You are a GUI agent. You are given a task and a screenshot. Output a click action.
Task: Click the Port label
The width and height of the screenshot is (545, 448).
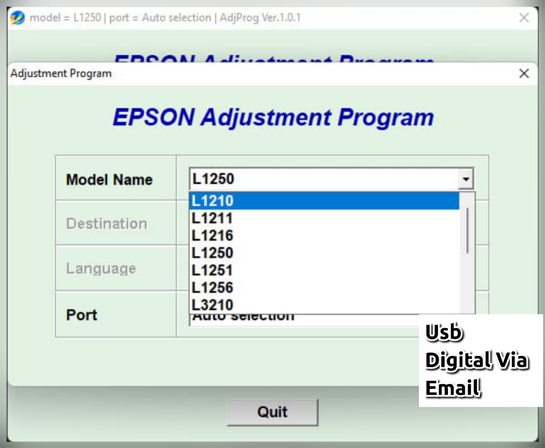[x=82, y=315]
